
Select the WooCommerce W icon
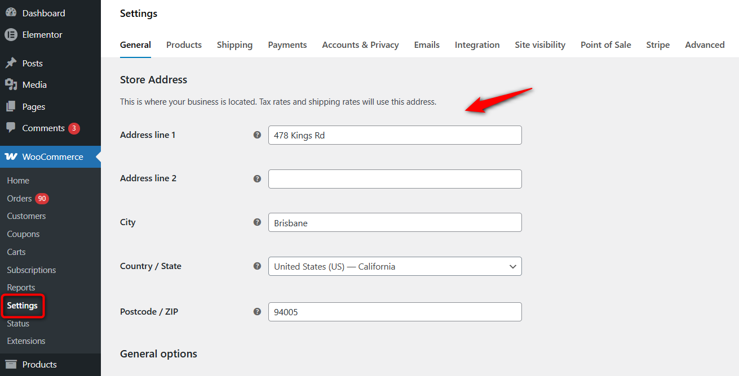pyautogui.click(x=11, y=156)
